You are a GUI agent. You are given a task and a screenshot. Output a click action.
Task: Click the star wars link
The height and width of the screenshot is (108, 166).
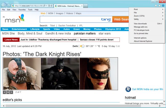coord(104,34)
